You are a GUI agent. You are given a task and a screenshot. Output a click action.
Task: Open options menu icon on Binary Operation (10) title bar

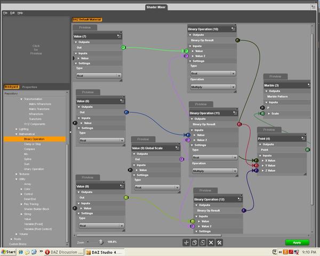pos(233,29)
